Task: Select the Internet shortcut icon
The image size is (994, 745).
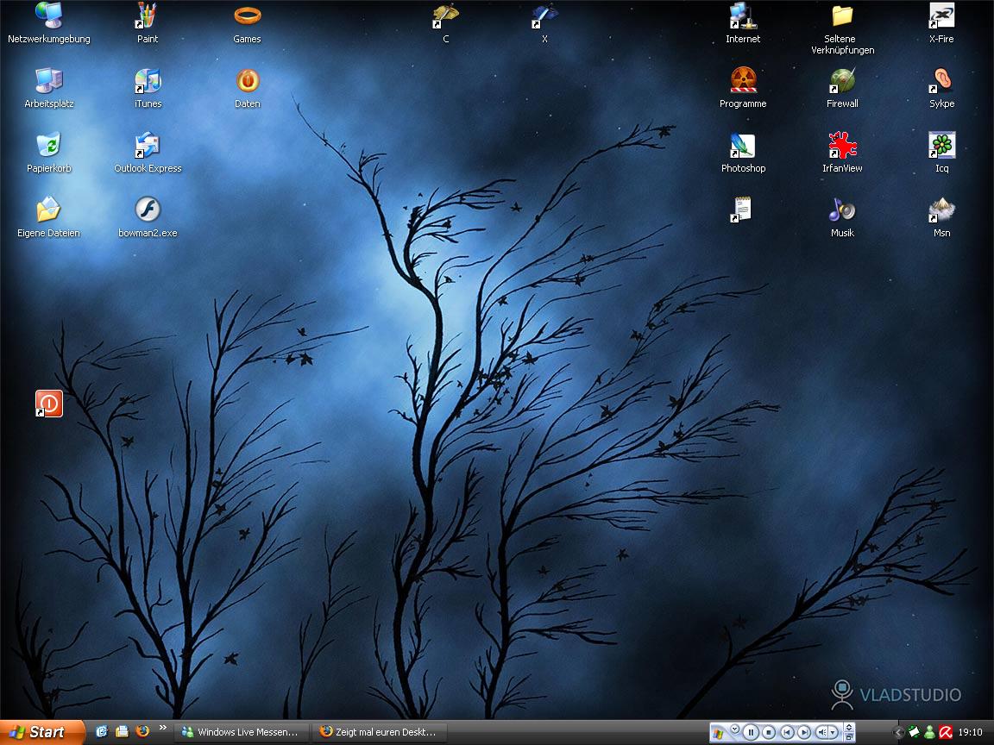Action: [743, 22]
